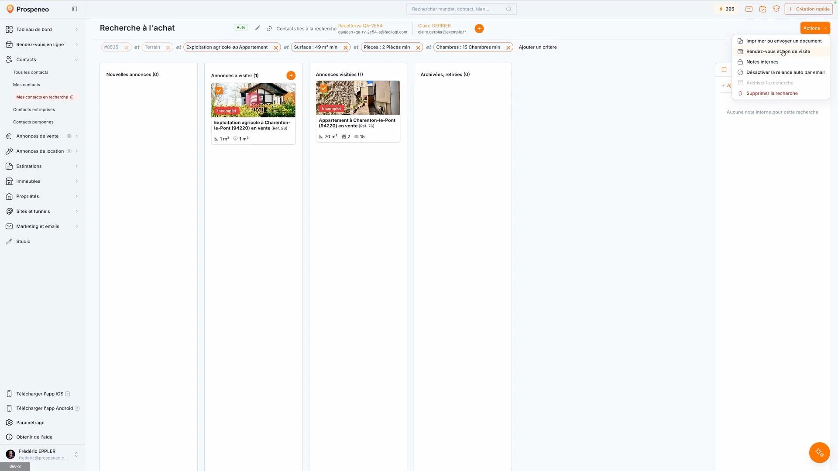Click the Création rapide button

(808, 9)
